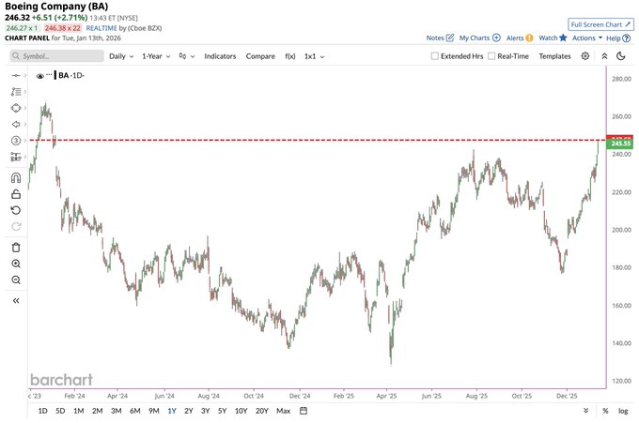Screen dimensions: 639x423
Task: Expand the line tool flyout arrow
Action: point(25,75)
